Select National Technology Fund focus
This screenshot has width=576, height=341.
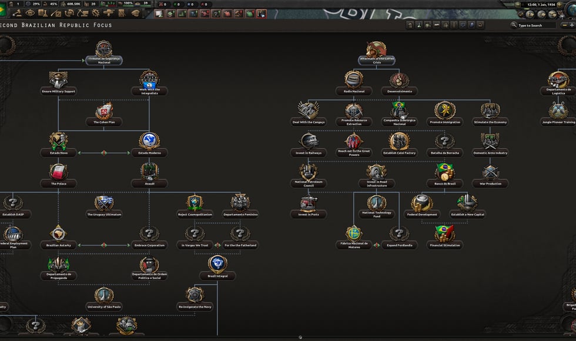tap(377, 206)
